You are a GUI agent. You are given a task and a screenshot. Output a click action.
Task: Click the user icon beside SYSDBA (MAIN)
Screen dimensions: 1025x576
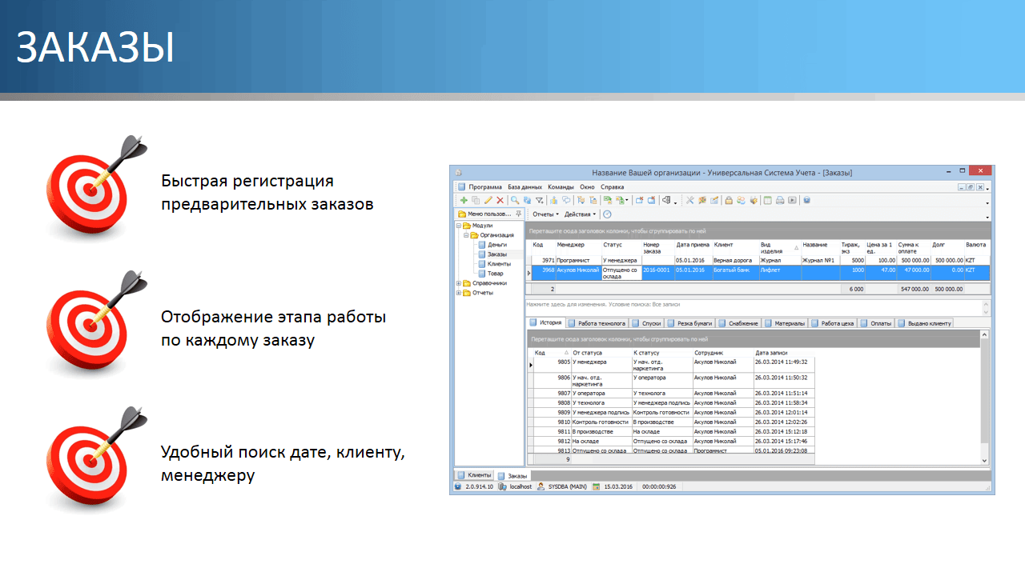[x=541, y=486]
